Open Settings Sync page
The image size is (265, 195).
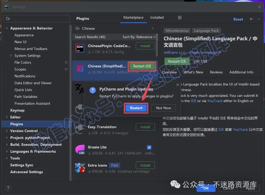coord(22,165)
